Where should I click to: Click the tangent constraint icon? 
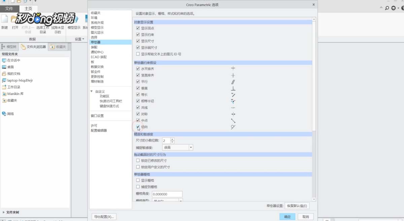coord(233,127)
